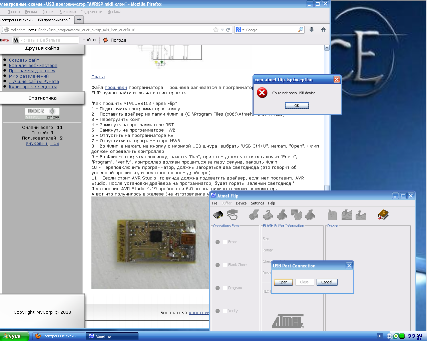Switch to Atmel Flip taskbar button
This screenshot has width=427, height=341.
[x=112, y=336]
